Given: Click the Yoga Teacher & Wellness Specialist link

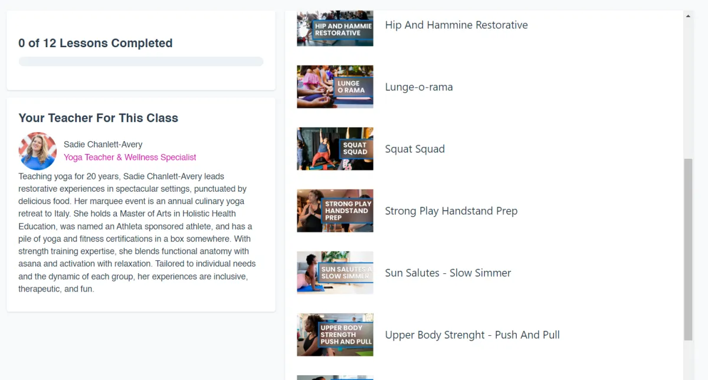Looking at the screenshot, I should [x=130, y=158].
